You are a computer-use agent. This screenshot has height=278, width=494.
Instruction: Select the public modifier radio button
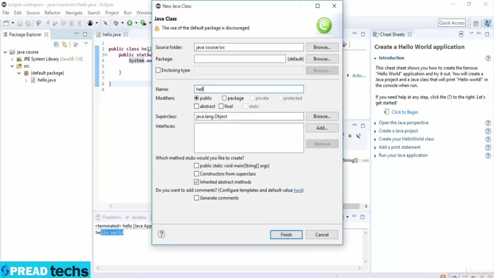(196, 98)
